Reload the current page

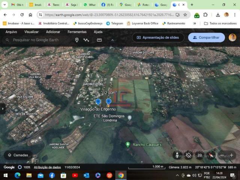[22, 15]
